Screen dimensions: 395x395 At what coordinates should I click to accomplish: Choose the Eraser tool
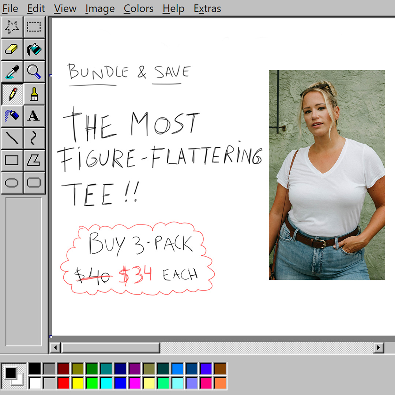(12, 49)
